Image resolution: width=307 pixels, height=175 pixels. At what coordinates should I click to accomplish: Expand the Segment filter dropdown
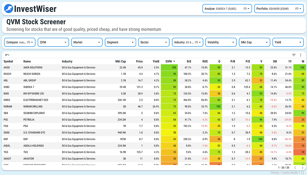[120, 42]
